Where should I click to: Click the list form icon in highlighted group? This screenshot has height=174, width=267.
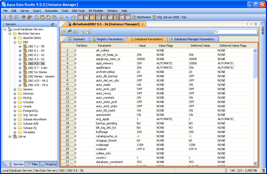click(x=110, y=17)
